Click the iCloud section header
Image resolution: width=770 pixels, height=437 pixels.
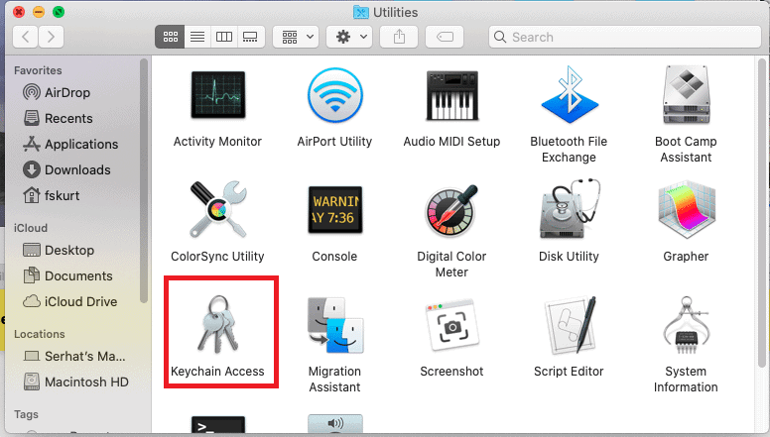[31, 228]
